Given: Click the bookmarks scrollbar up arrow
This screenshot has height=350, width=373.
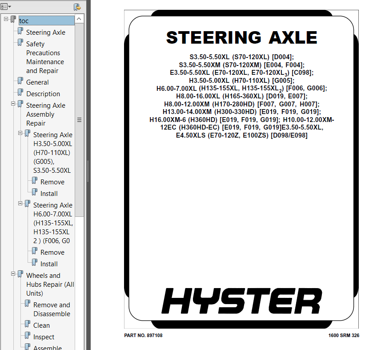Looking at the screenshot, I should 79,19.
